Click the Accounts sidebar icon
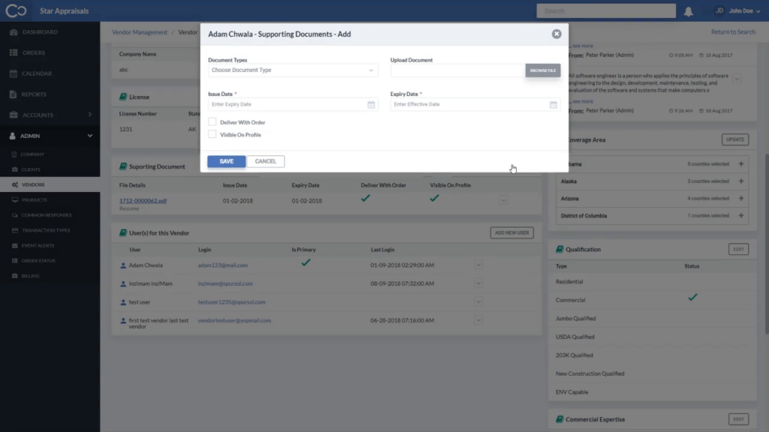The width and height of the screenshot is (769, 432). (14, 115)
